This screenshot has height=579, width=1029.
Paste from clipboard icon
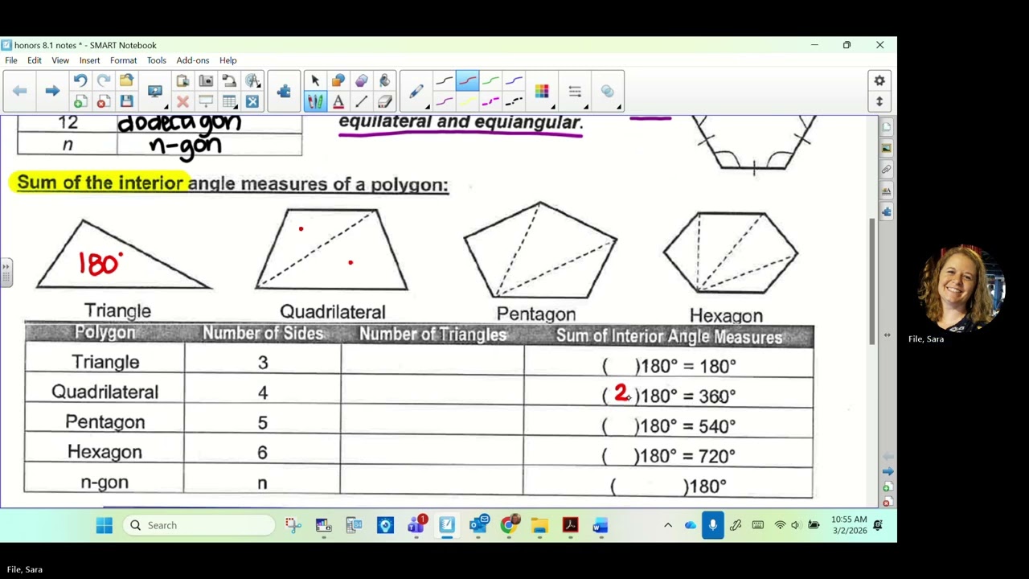(182, 80)
